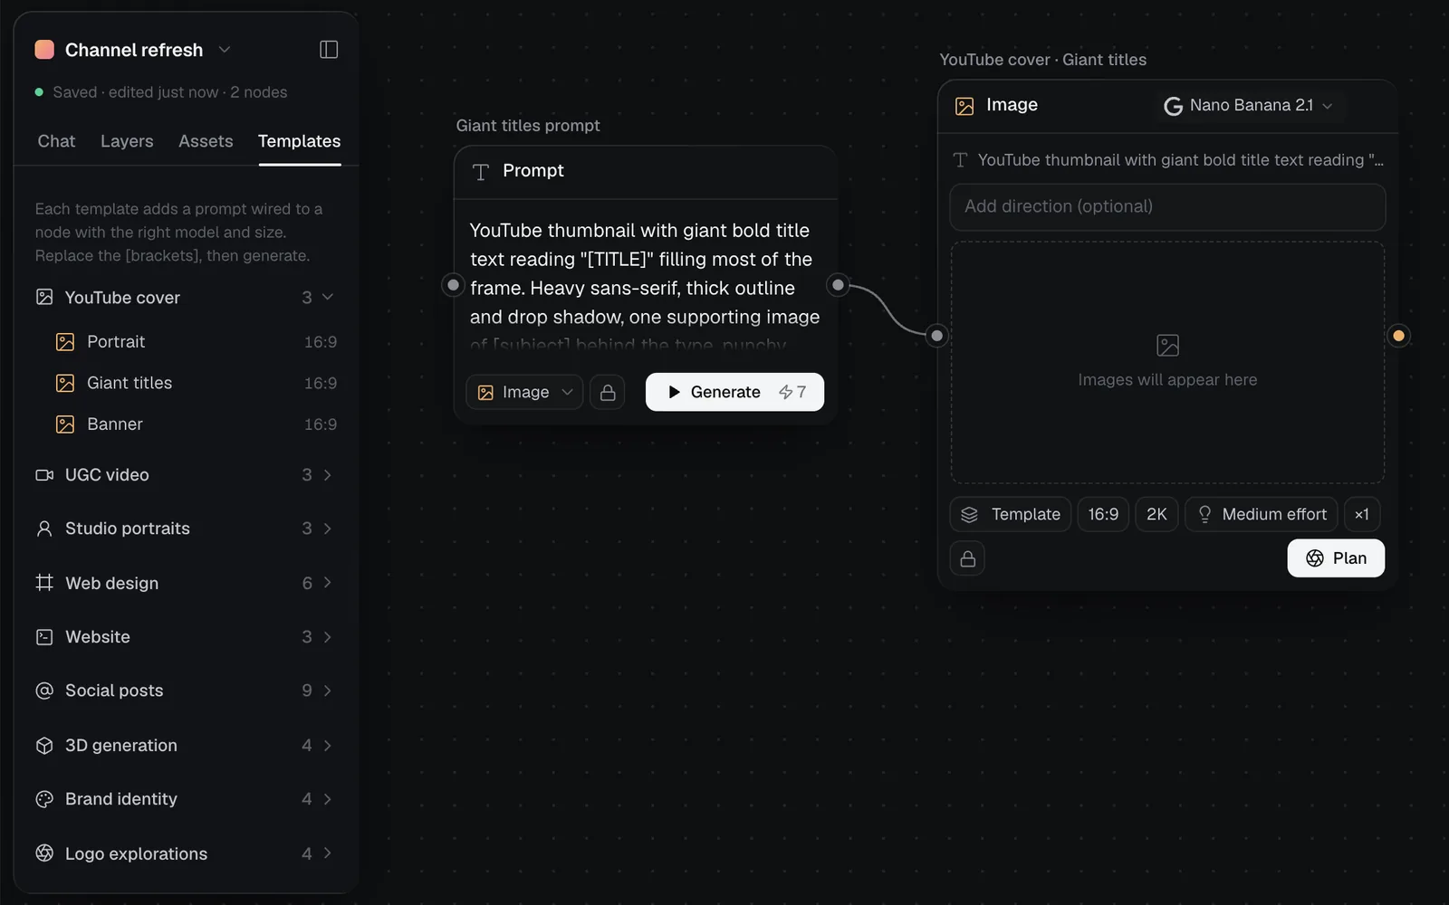Click the YouTube cover image icon
Screen dimensions: 1449x905
point(44,297)
